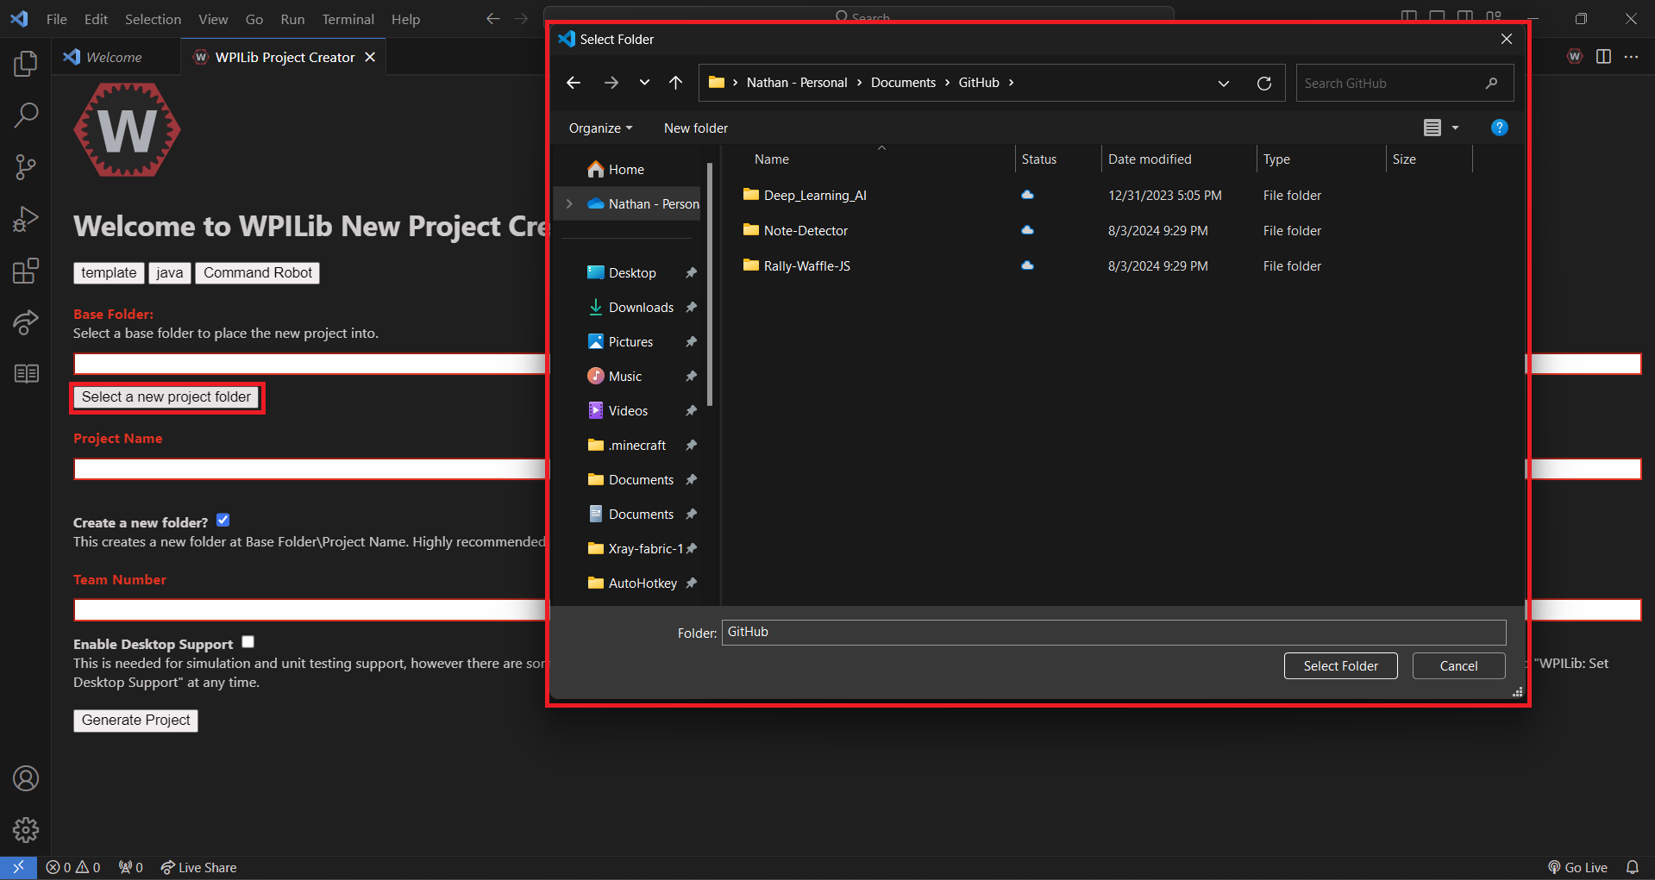The width and height of the screenshot is (1655, 880).
Task: Open the Selection menu
Action: [153, 19]
